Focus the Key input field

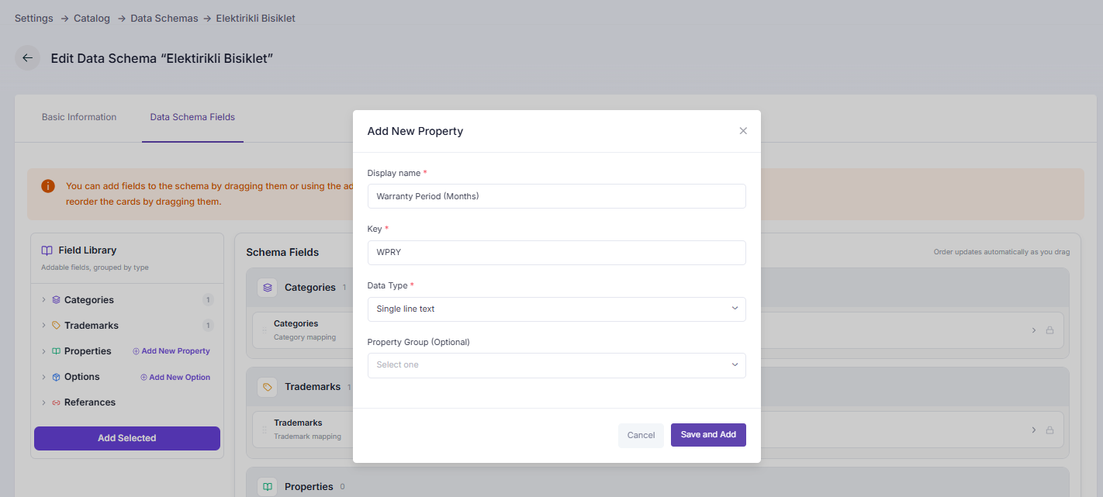557,253
